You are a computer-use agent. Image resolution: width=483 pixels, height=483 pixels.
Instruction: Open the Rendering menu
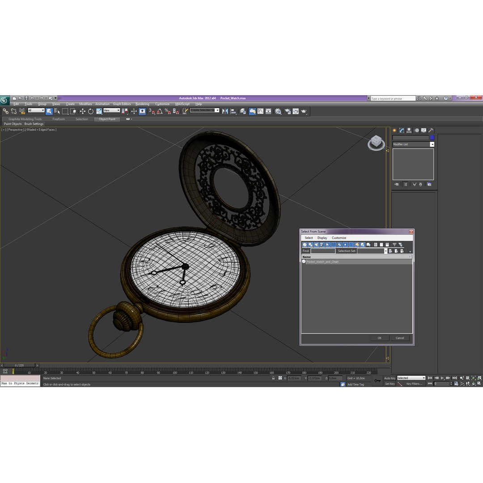142,104
